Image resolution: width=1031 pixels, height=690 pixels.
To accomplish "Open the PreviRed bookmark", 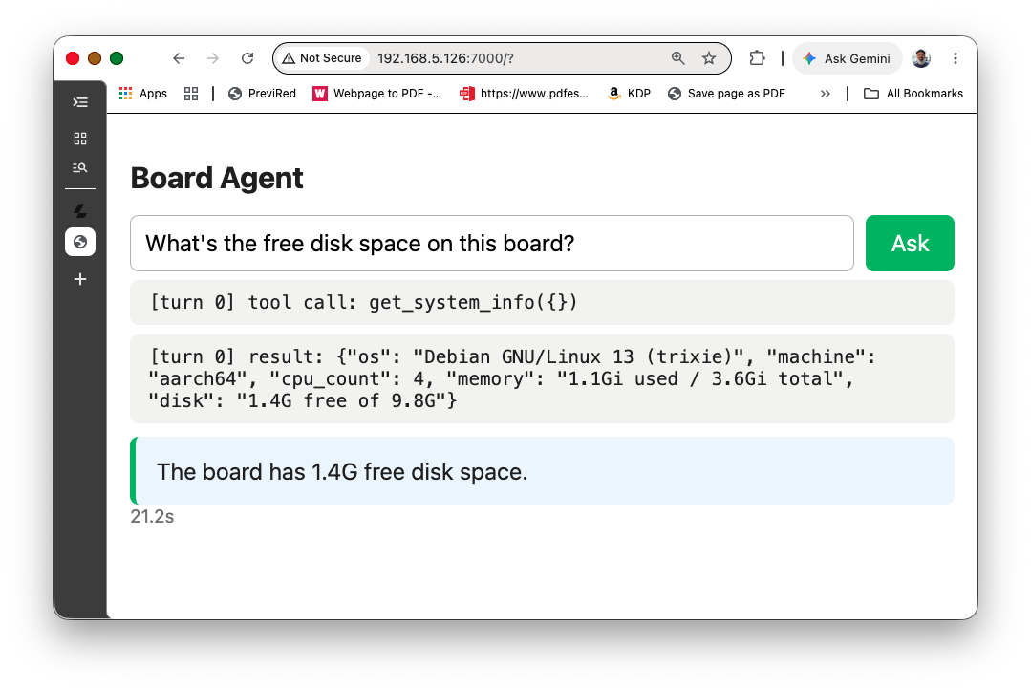I will pos(262,94).
